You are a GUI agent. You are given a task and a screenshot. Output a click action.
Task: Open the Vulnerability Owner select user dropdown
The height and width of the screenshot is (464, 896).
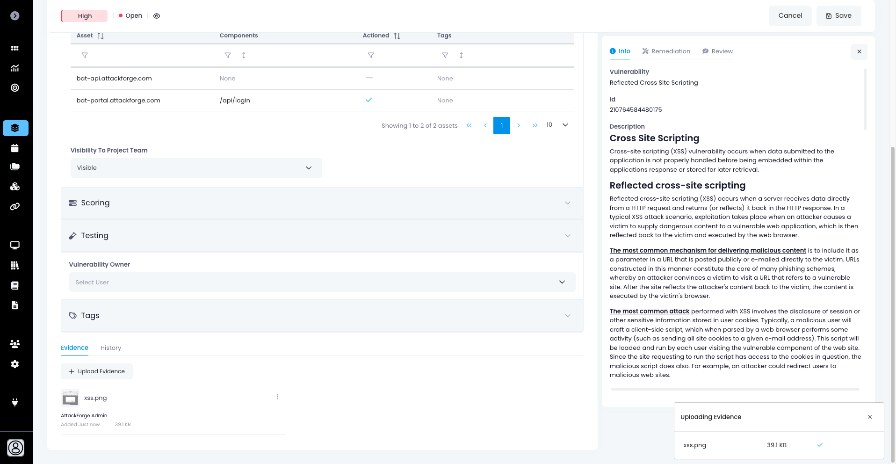(x=322, y=282)
